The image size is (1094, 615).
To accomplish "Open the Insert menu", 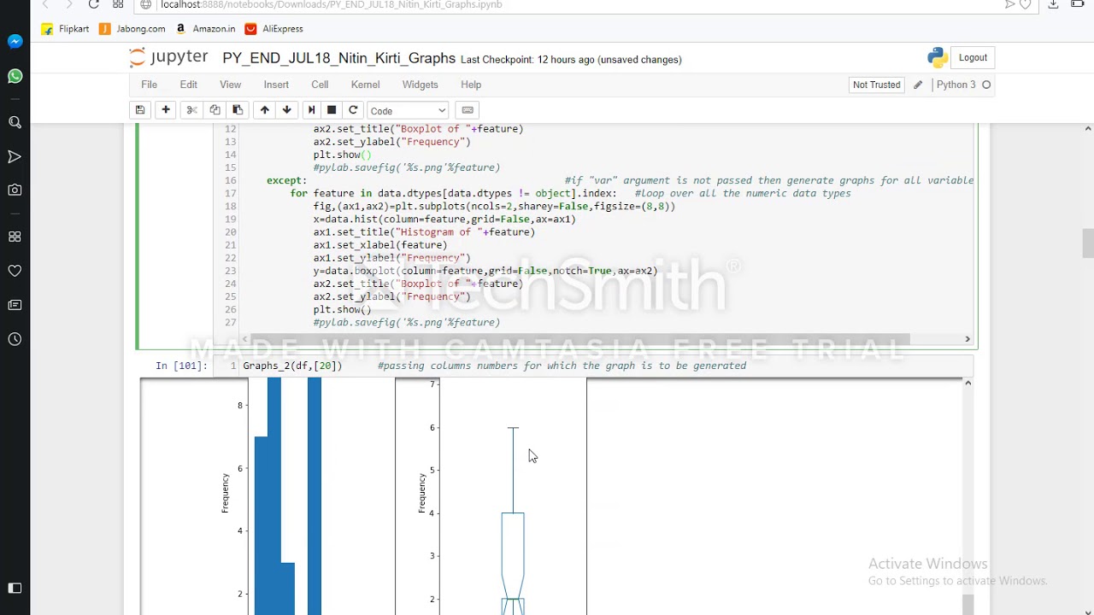I will coord(276,85).
